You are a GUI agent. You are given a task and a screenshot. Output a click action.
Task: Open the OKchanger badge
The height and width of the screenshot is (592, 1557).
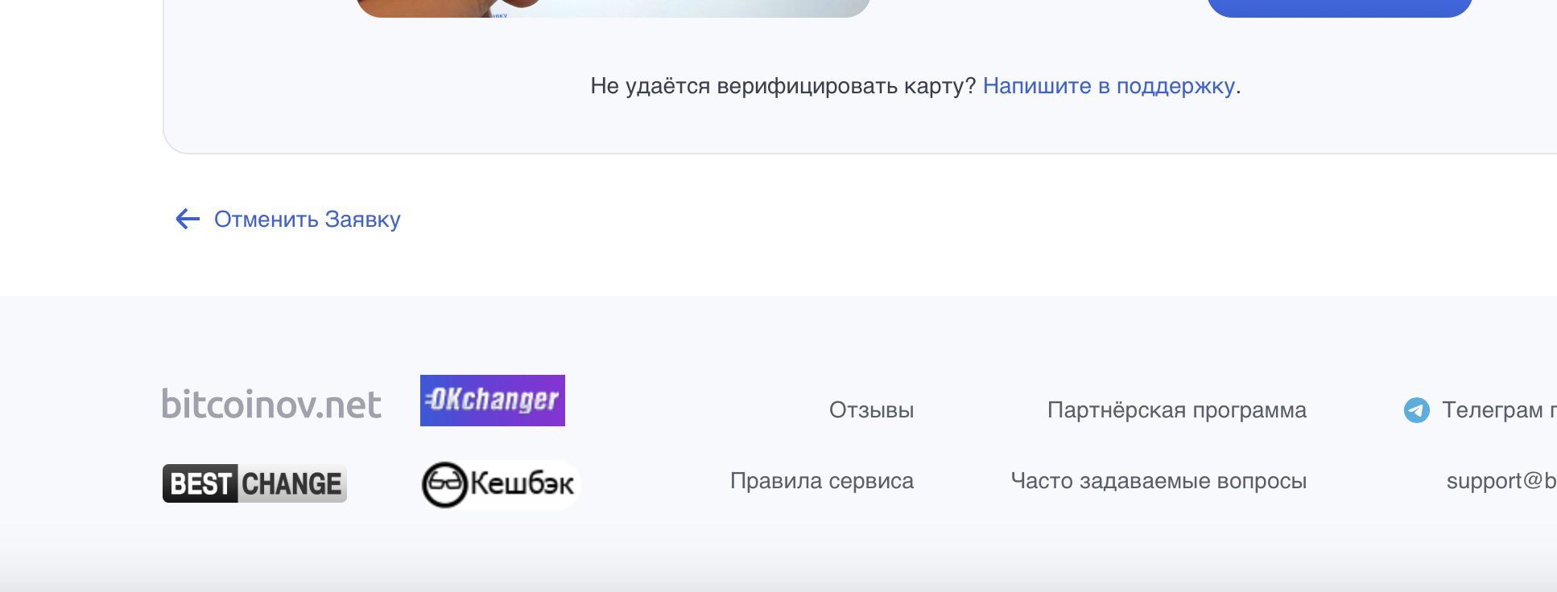(x=492, y=401)
